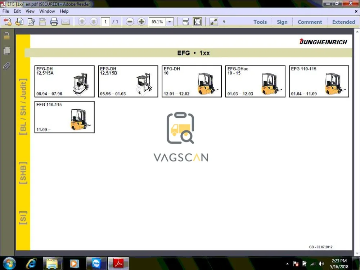Open the EFG-DHac 10 - 15 card
Viewport: 360px width, 270px height.
pyautogui.click(x=255, y=81)
